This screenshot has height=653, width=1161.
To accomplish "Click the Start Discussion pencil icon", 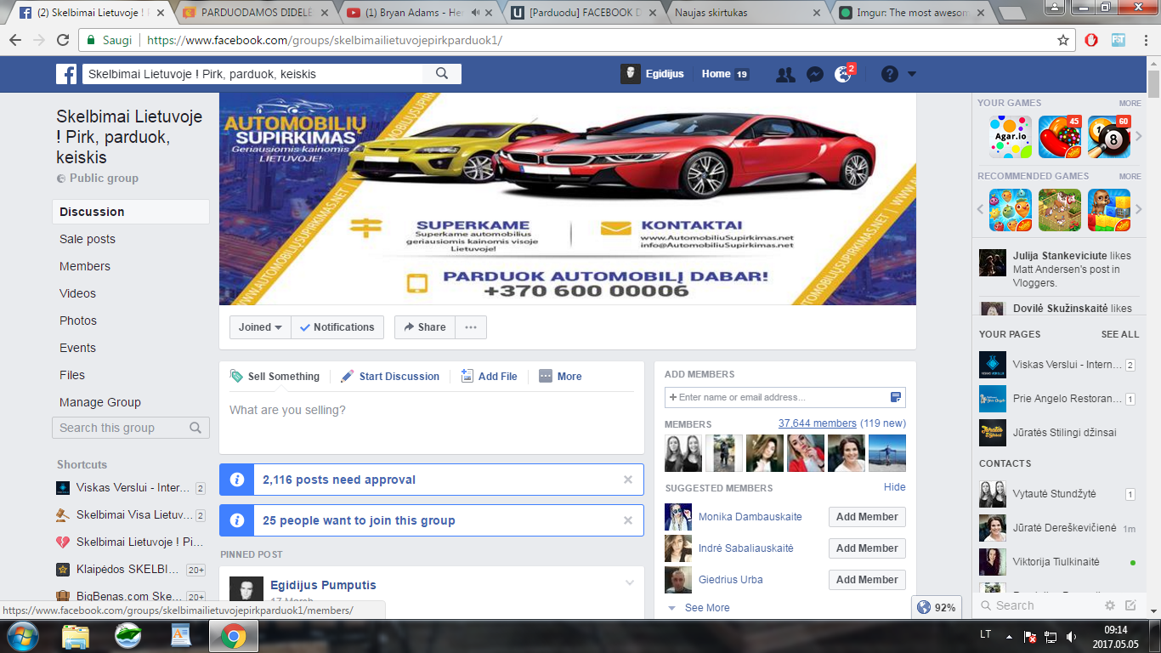I will point(347,376).
